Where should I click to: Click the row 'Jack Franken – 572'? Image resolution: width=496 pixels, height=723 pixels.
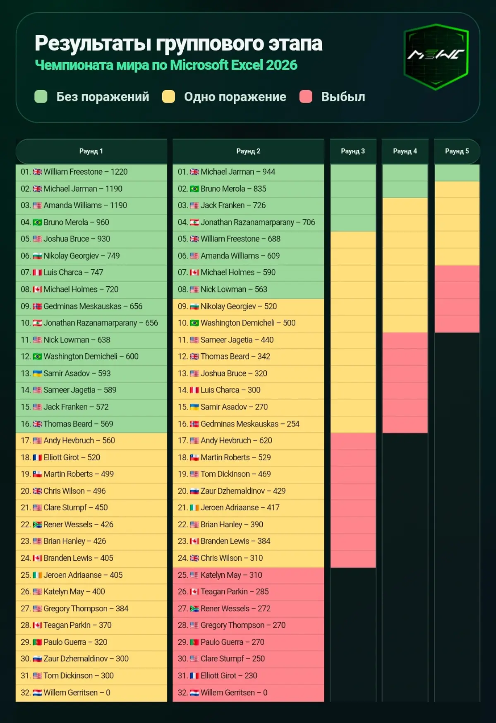pyautogui.click(x=91, y=407)
